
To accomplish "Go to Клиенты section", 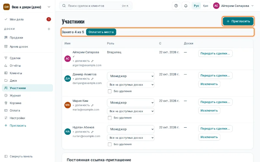I will [28, 73].
